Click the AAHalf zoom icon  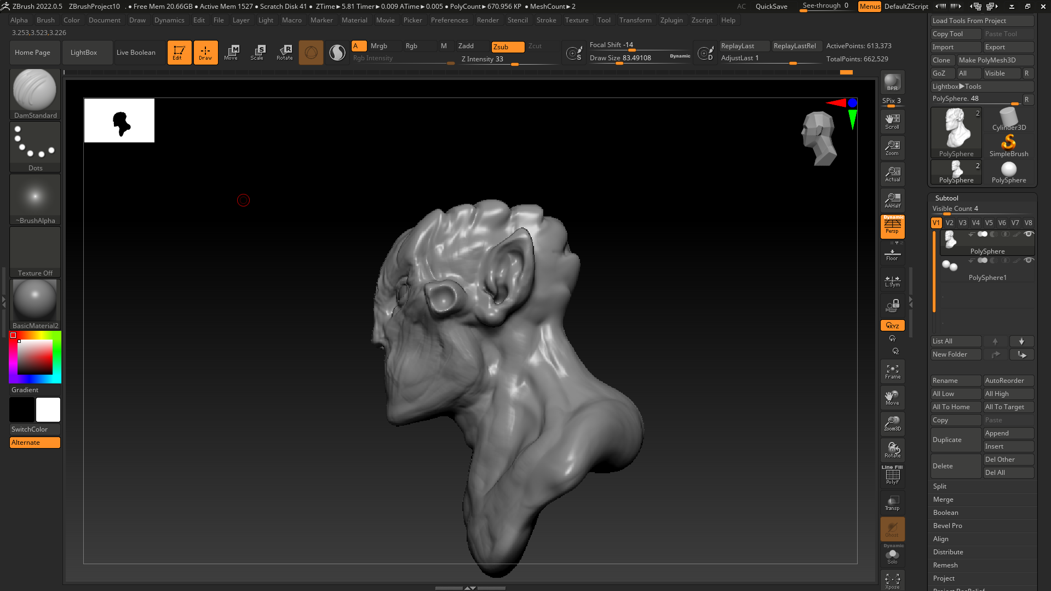click(892, 200)
